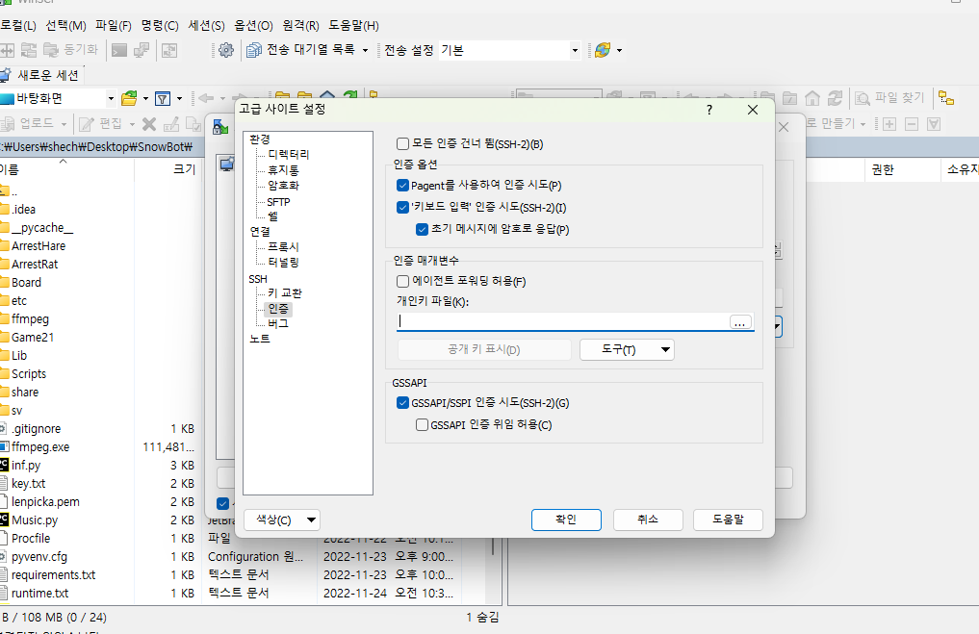Click the 전송 대기열 목록 queue icon
979x634 pixels.
click(x=253, y=50)
